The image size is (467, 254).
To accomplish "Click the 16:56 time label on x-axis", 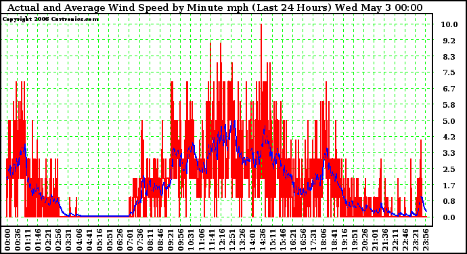I will coord(304,240).
